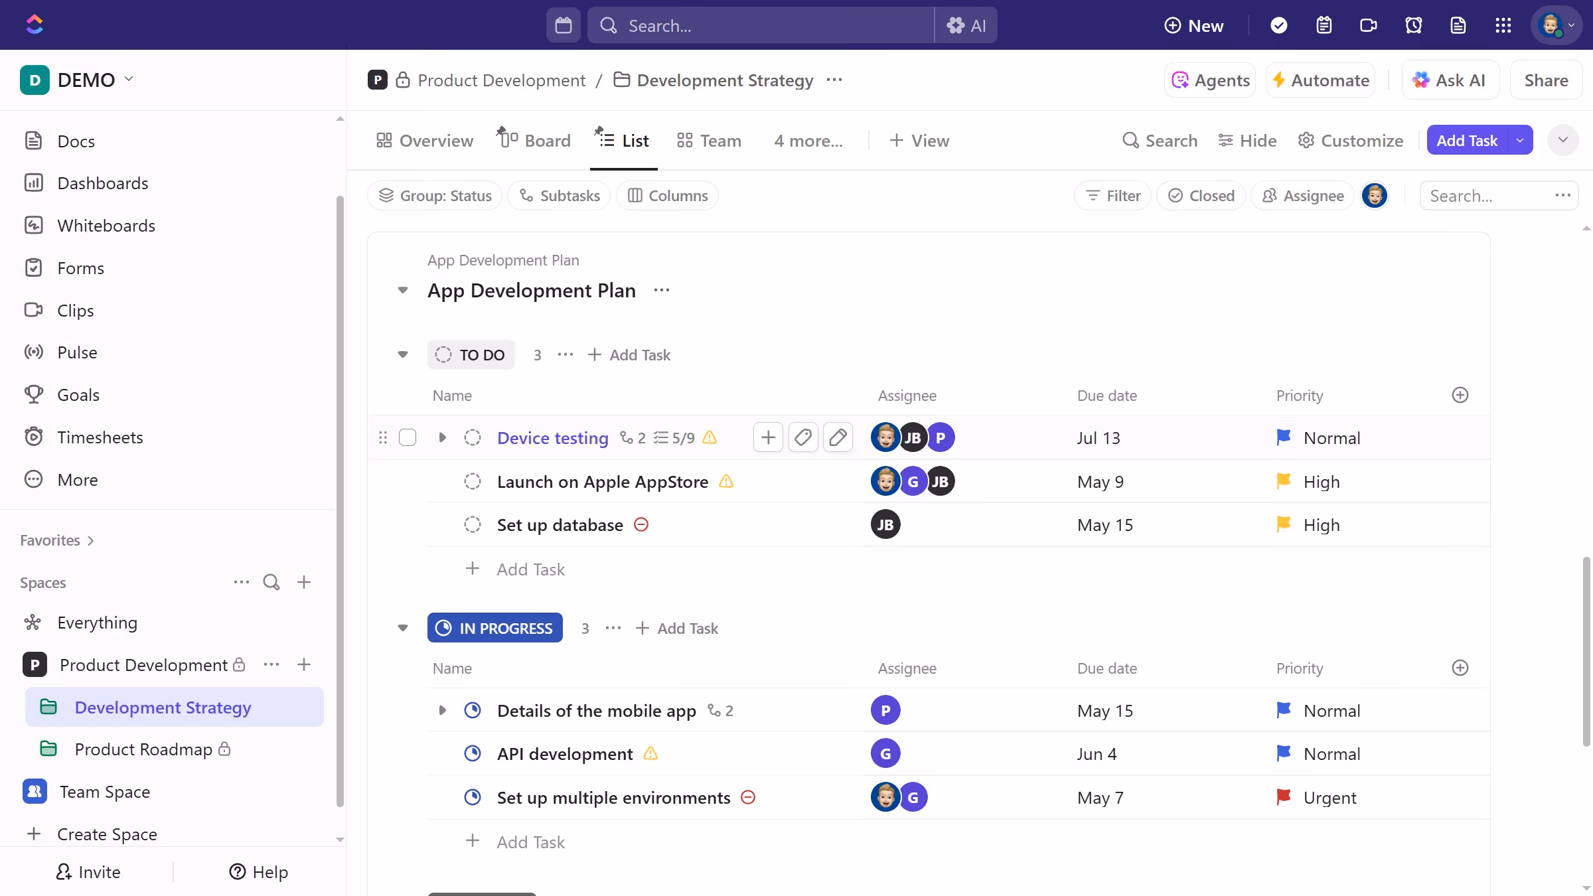
Task: Open the notepad icon in top bar
Action: pos(1324,25)
